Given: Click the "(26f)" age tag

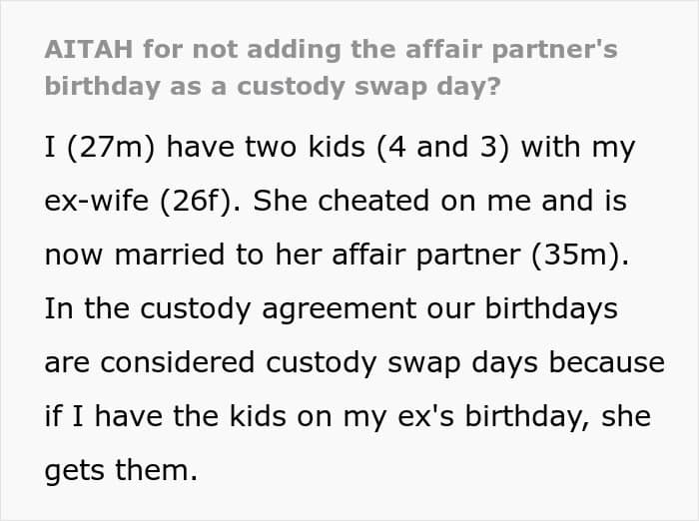Looking at the screenshot, I should [x=206, y=202].
